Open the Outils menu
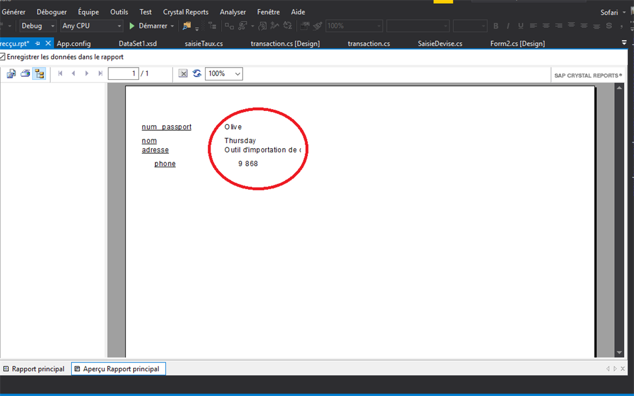Screen dimensions: 634x396 [119, 12]
